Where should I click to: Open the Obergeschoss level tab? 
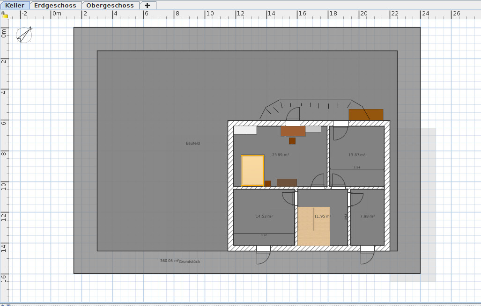click(110, 6)
